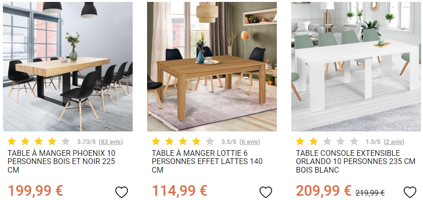Open the Lottie wooden table product photo
This screenshot has width=423, height=200.
pos(212,67)
